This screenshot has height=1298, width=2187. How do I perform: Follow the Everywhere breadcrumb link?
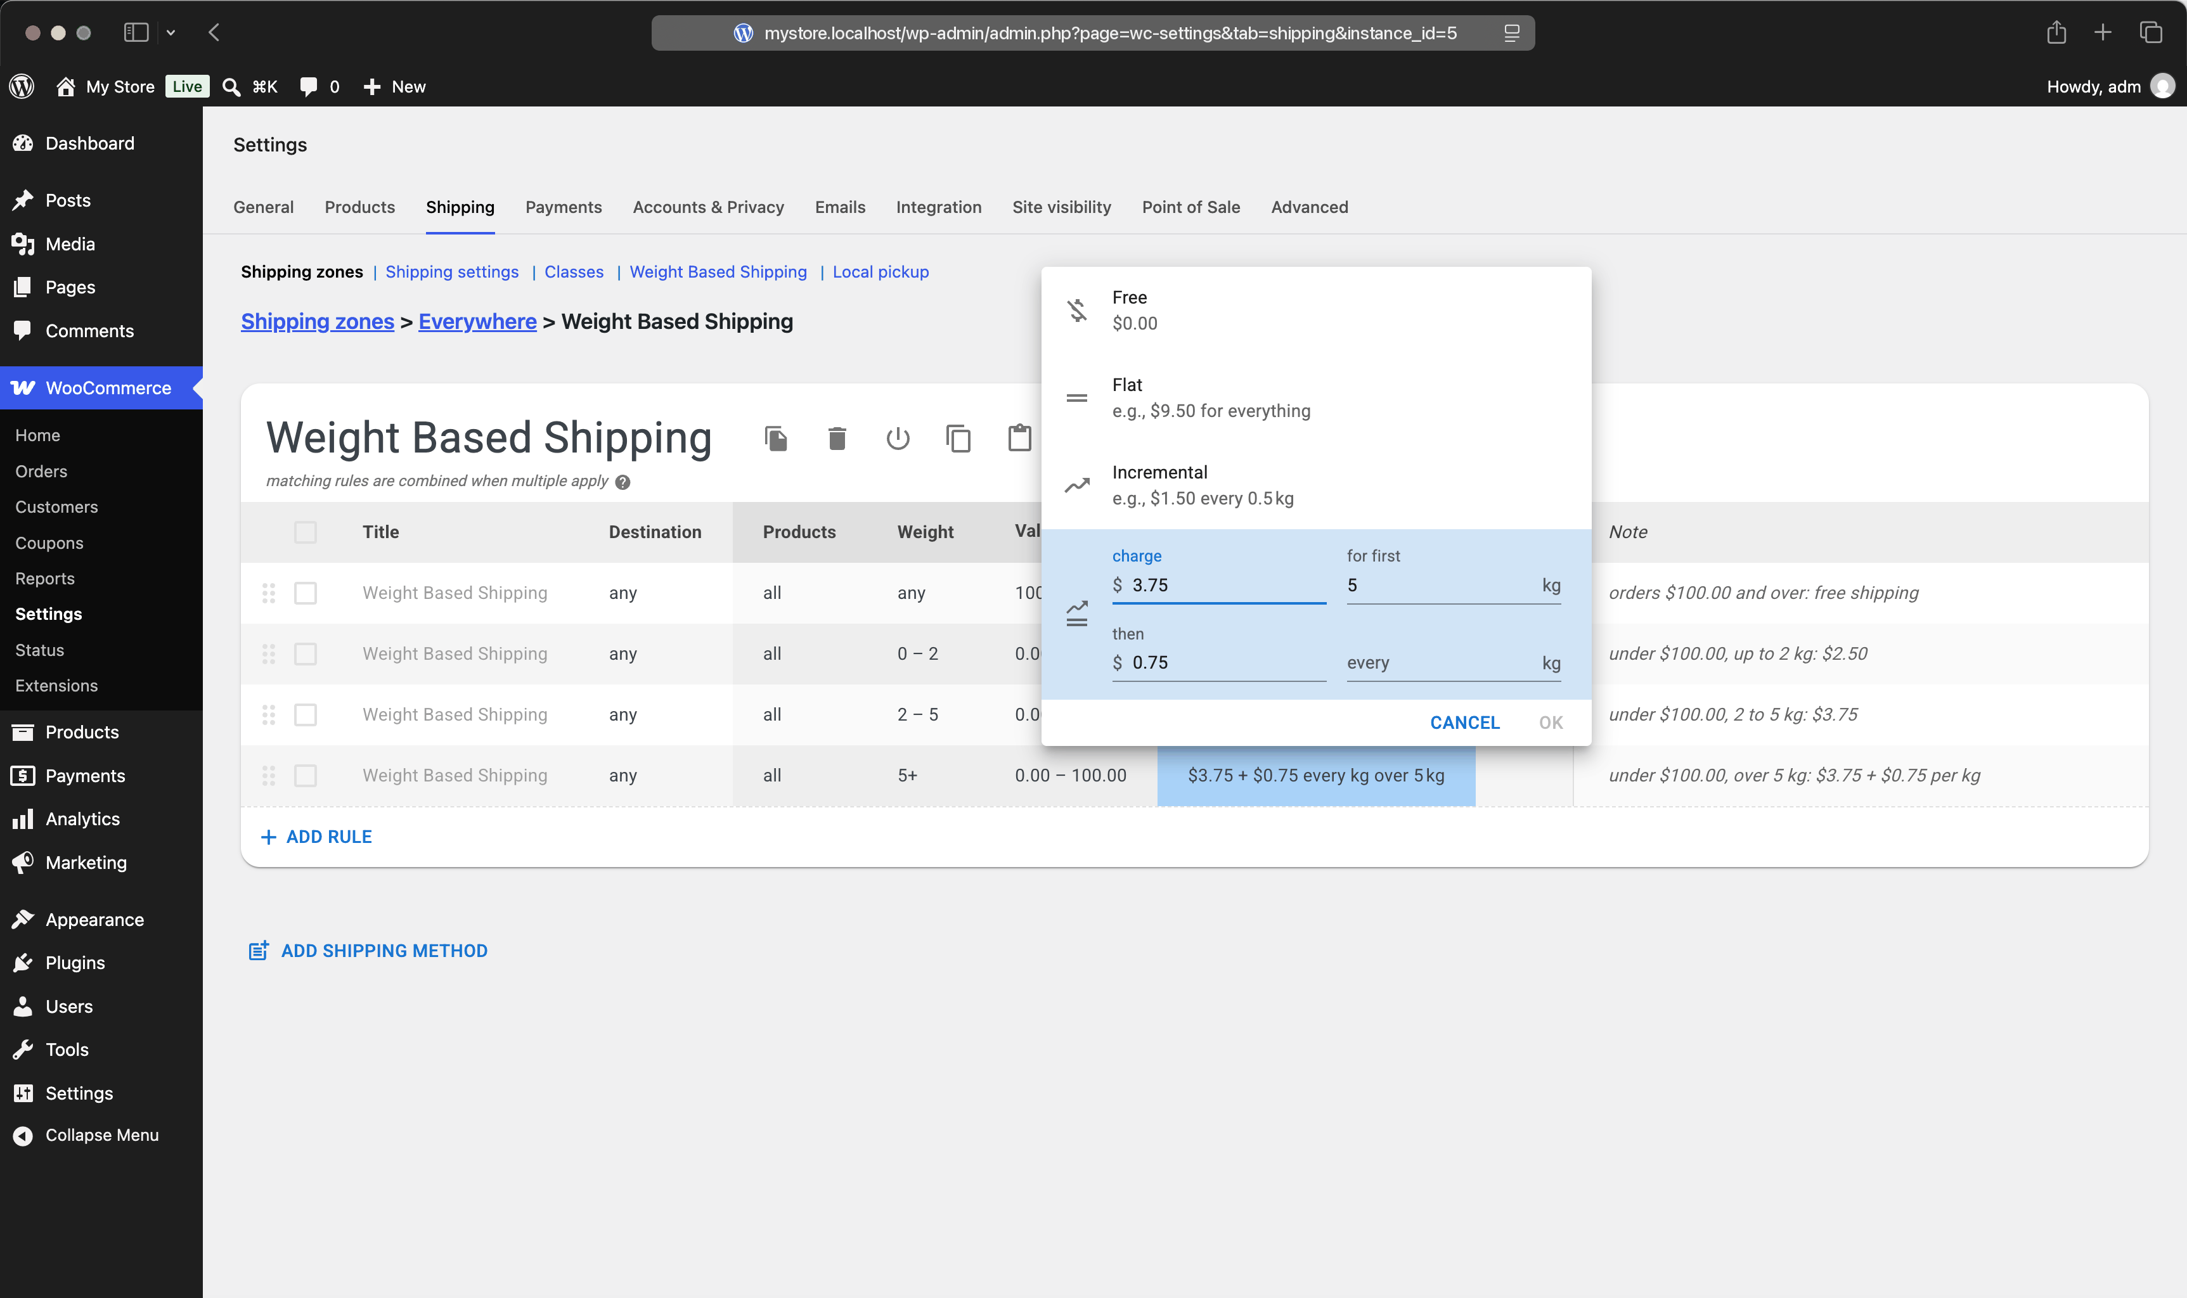pos(477,322)
